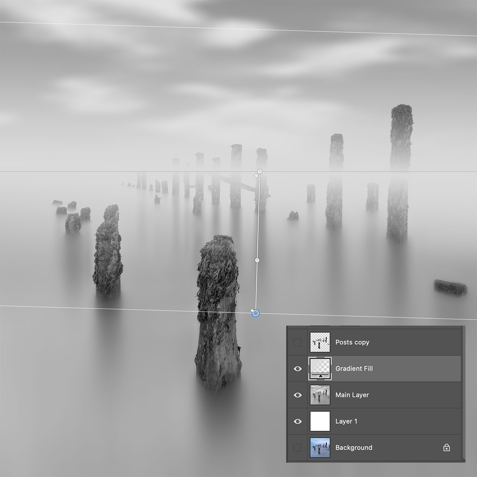
Task: Select the layer named Layer 1
Action: [x=346, y=421]
